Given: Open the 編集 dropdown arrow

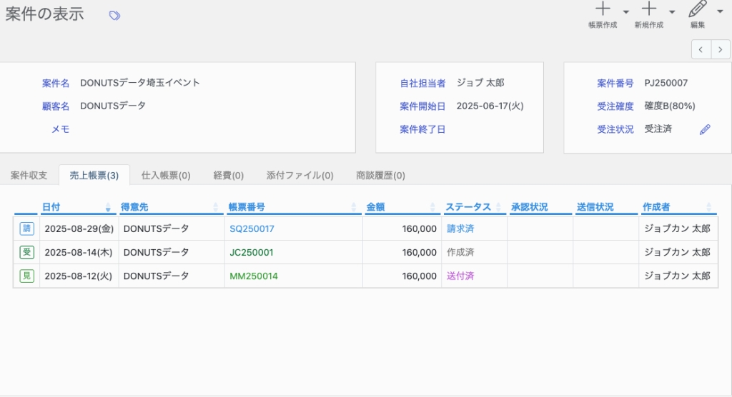Looking at the screenshot, I should click(719, 11).
